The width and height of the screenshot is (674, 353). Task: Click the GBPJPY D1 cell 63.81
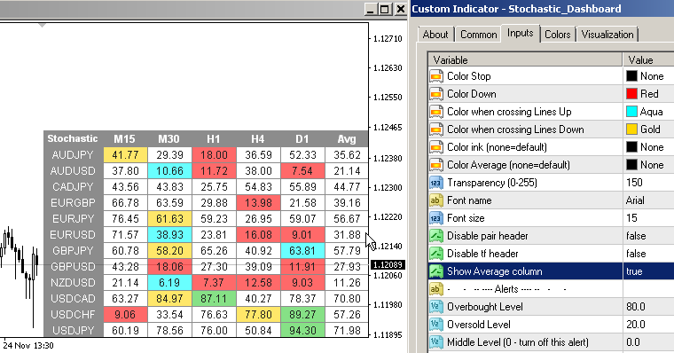click(x=302, y=251)
